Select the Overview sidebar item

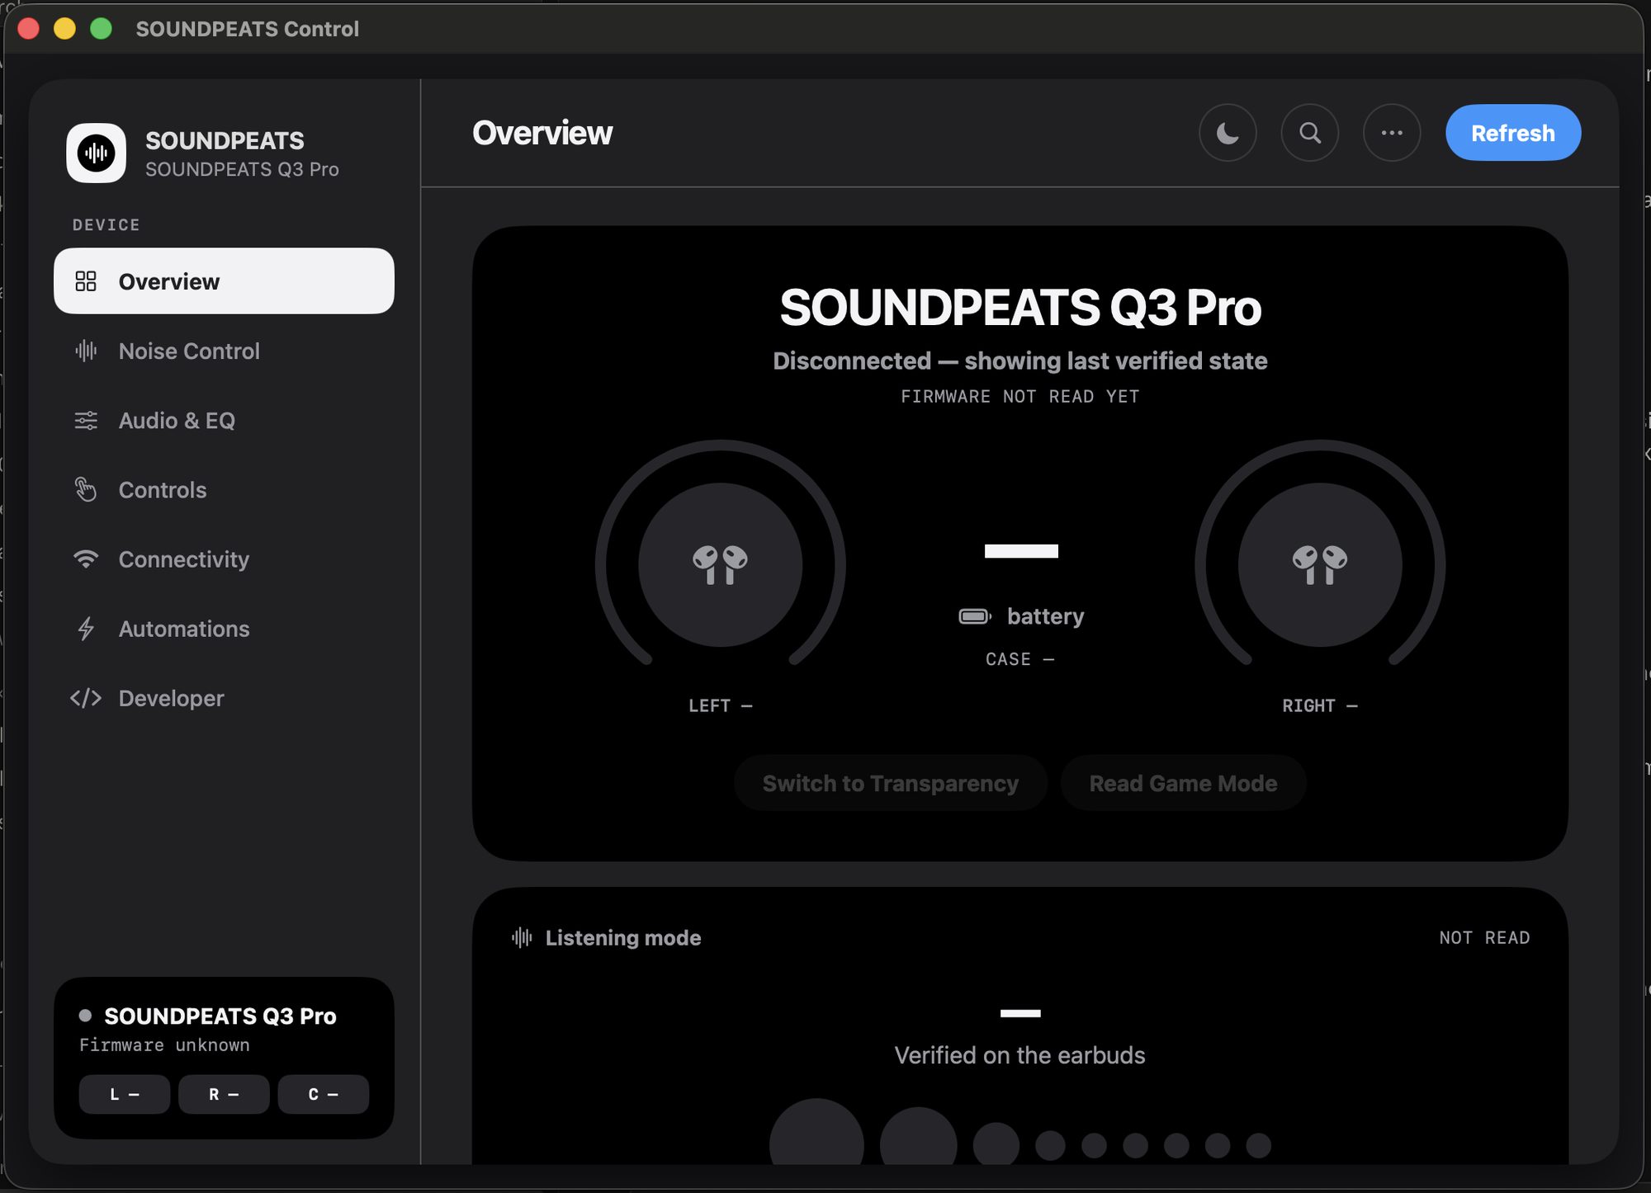point(224,281)
